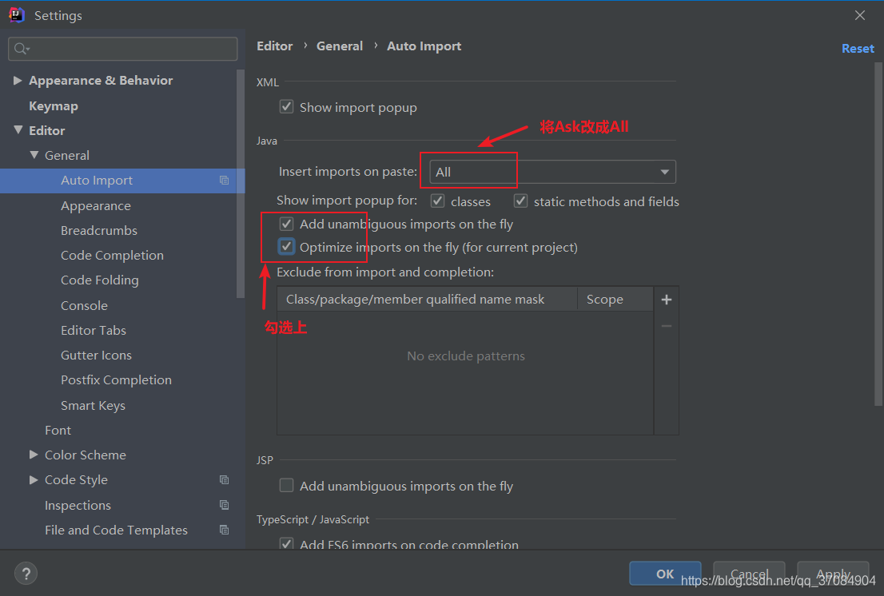Toggle Add ES6 imports on code completion
This screenshot has width=884, height=596.
pyautogui.click(x=286, y=543)
